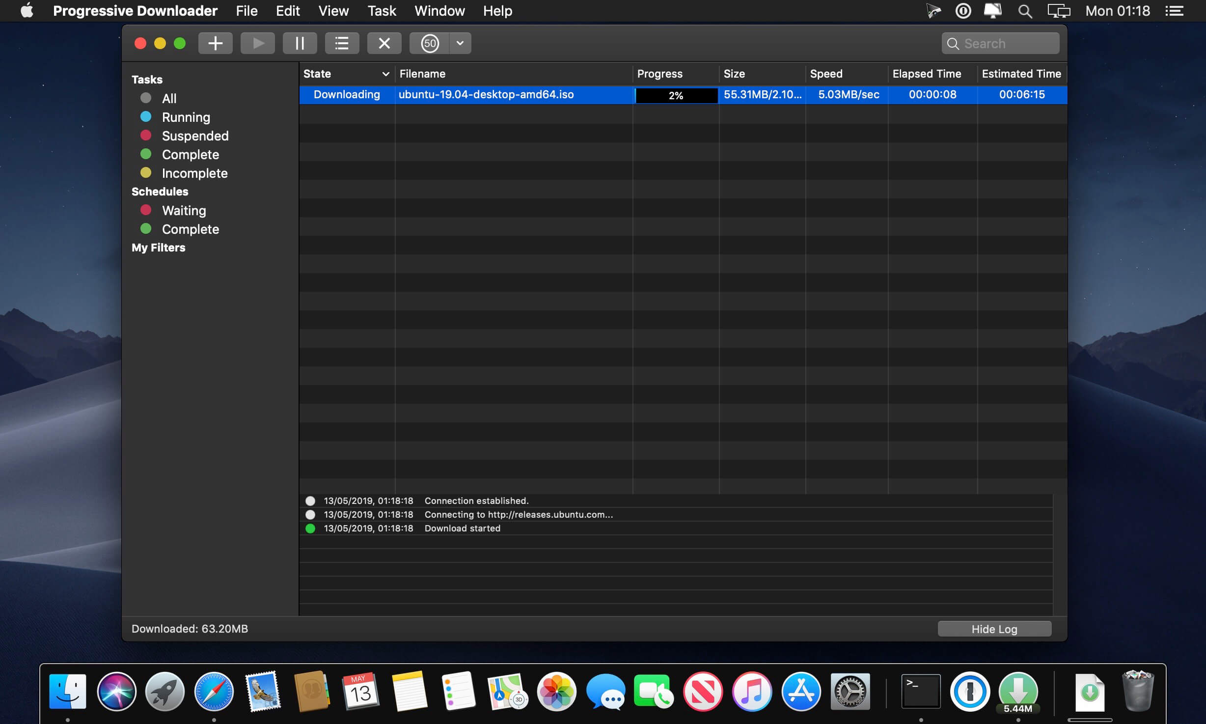This screenshot has width=1206, height=724.
Task: Select the ubuntu-19.04-desktop-amd64.iso row
Action: click(486, 95)
